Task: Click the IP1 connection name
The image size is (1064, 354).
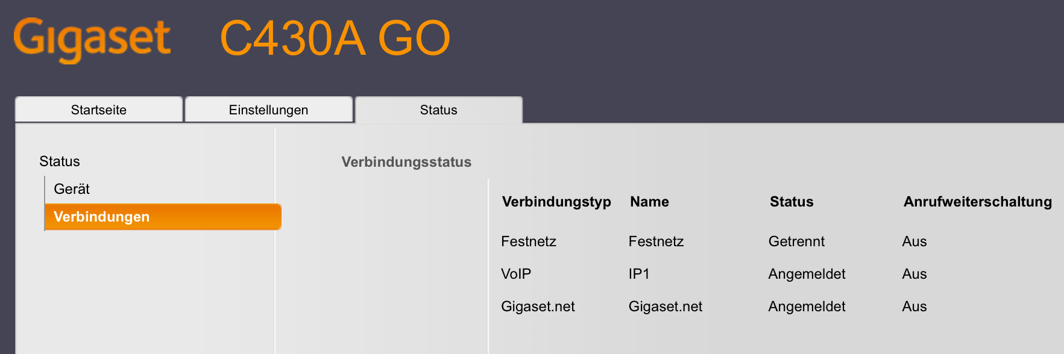Action: coord(639,274)
